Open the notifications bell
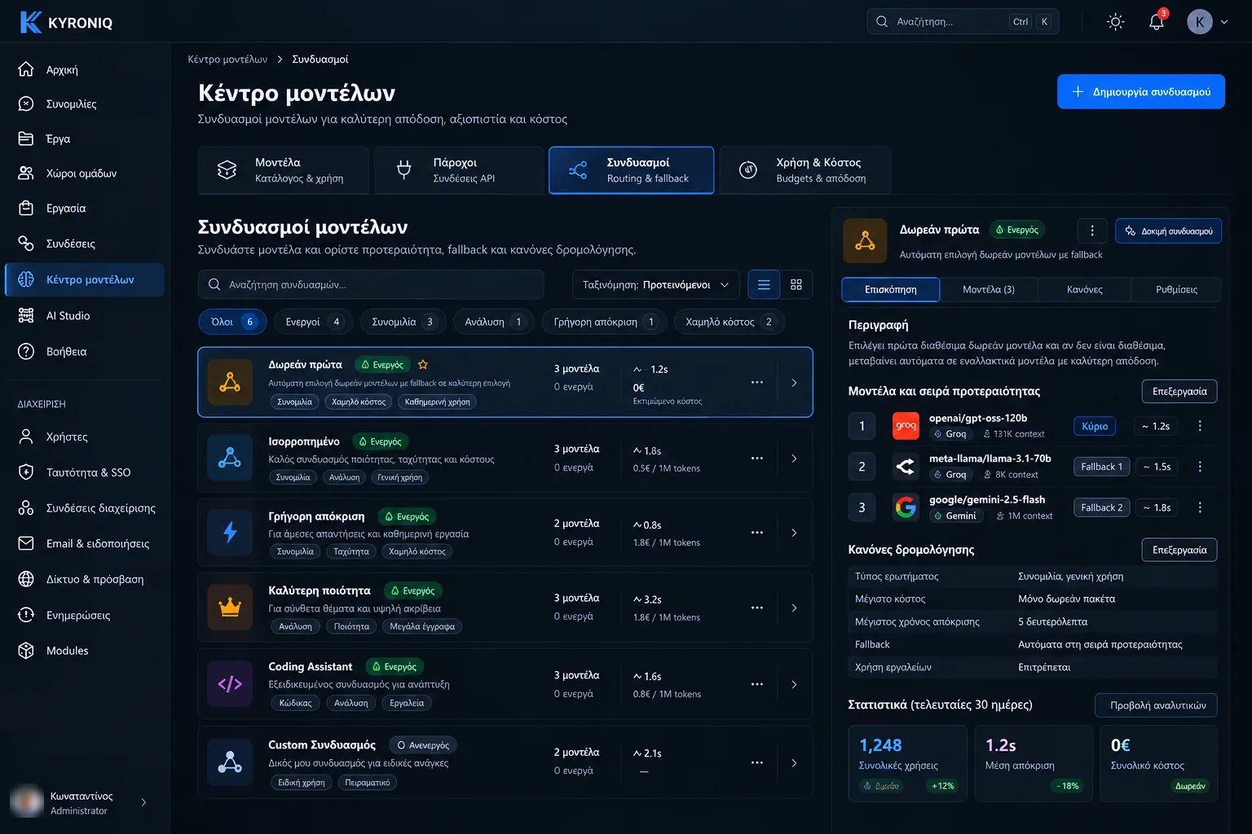The height and width of the screenshot is (834, 1252). click(1157, 22)
